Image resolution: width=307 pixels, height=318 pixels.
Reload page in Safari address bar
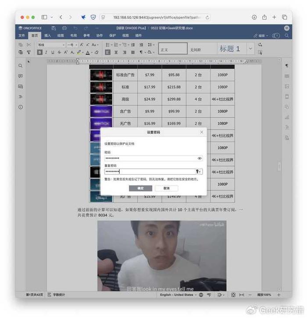(207, 18)
